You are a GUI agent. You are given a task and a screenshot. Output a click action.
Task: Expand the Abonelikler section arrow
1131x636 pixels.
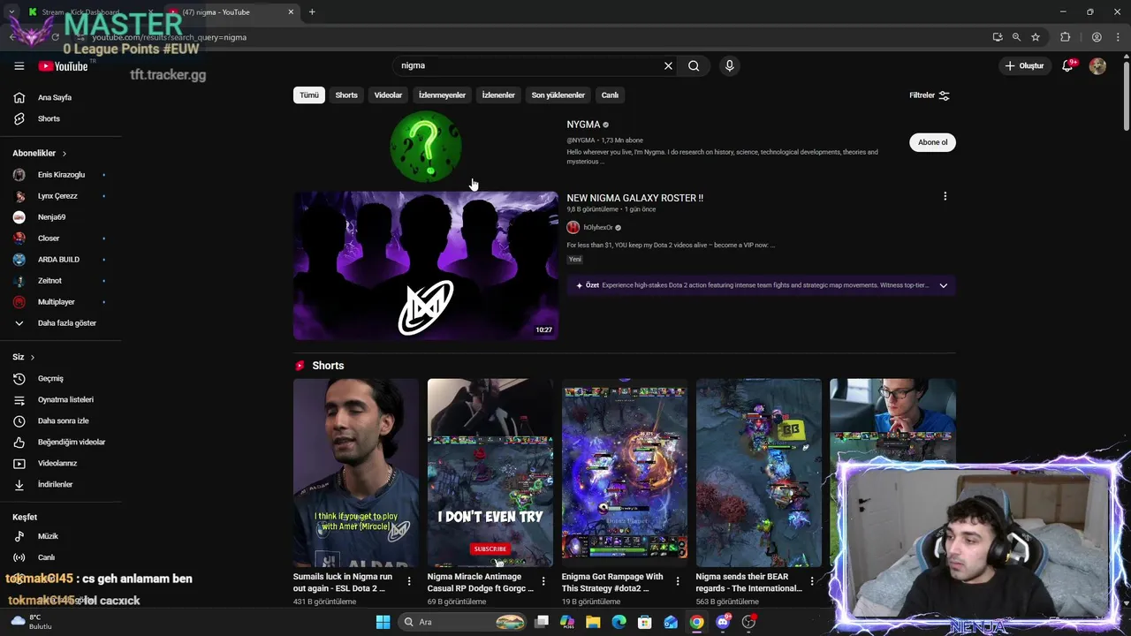coord(64,154)
